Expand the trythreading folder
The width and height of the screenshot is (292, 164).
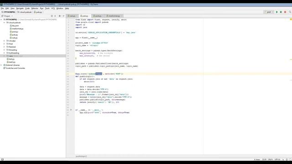(4, 53)
